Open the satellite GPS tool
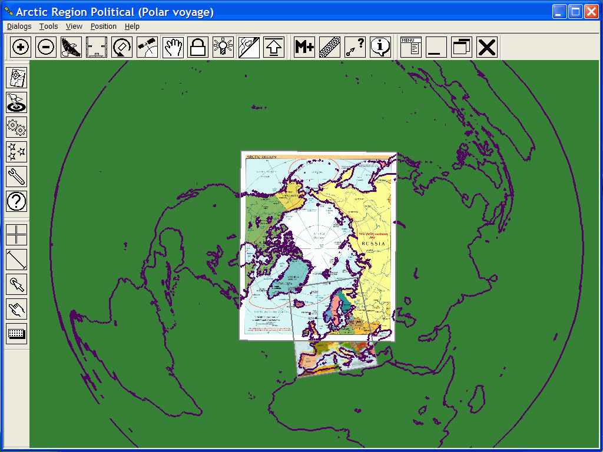 pos(147,47)
